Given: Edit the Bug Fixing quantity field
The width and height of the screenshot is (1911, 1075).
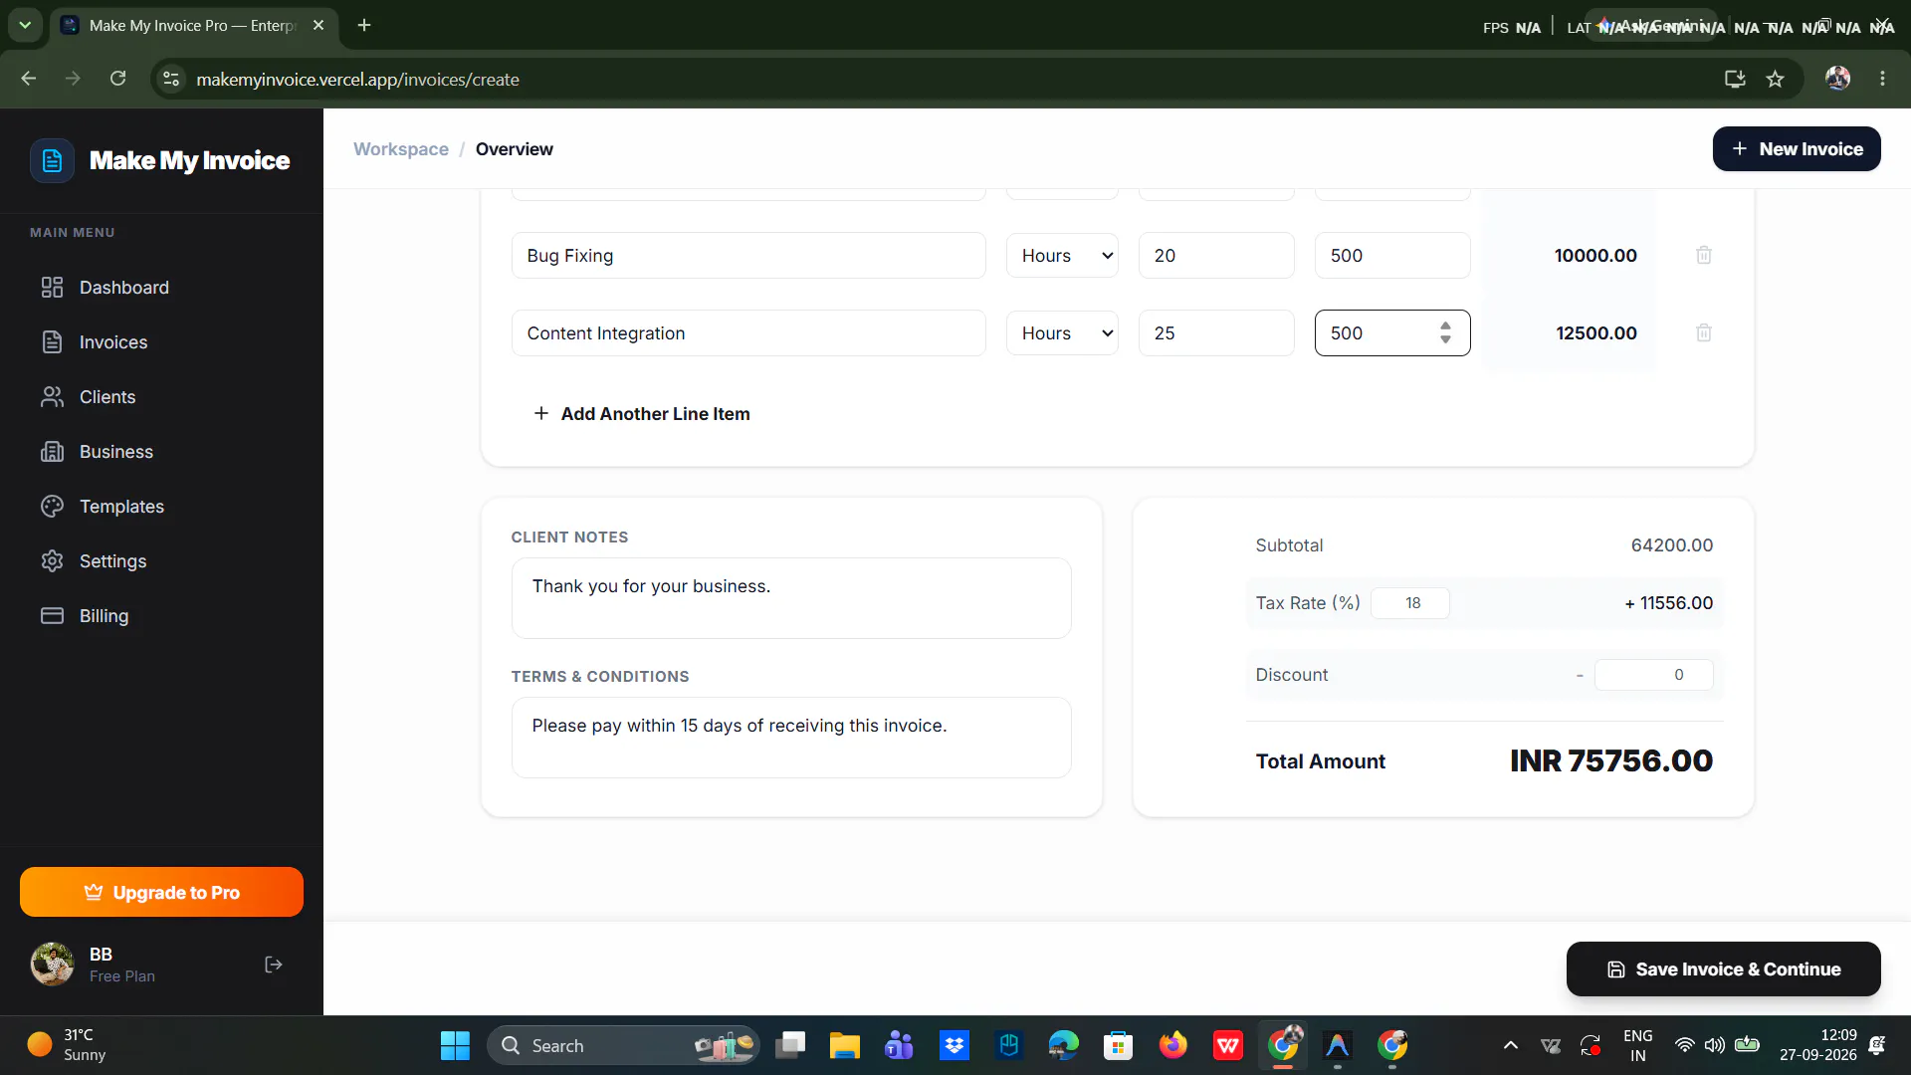Looking at the screenshot, I should click(1216, 256).
